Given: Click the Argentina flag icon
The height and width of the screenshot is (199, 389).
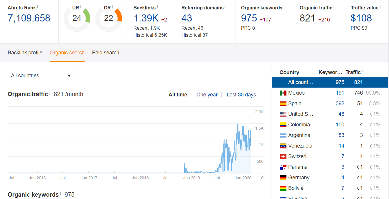Looking at the screenshot, I should pyautogui.click(x=283, y=135).
